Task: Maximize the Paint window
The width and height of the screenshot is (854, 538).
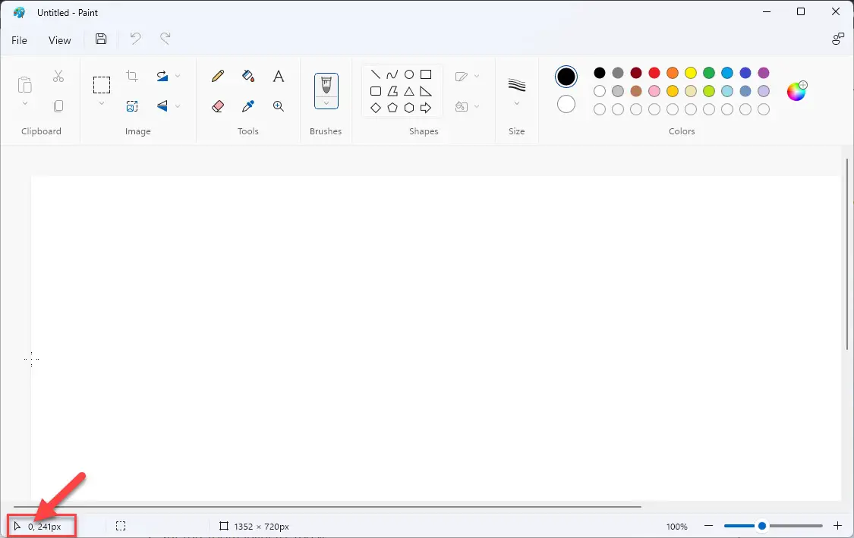Action: point(801,11)
